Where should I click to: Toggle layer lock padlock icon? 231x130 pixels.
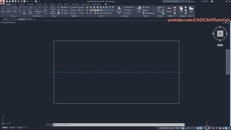[95, 10]
